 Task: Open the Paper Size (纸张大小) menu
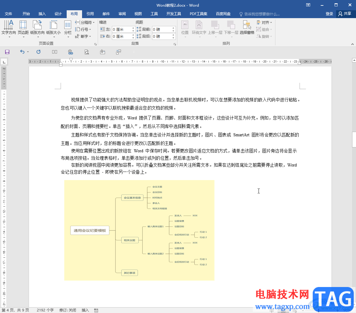point(53,29)
